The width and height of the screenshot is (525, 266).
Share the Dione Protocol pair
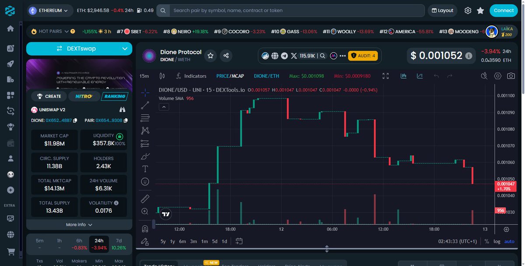(226, 55)
